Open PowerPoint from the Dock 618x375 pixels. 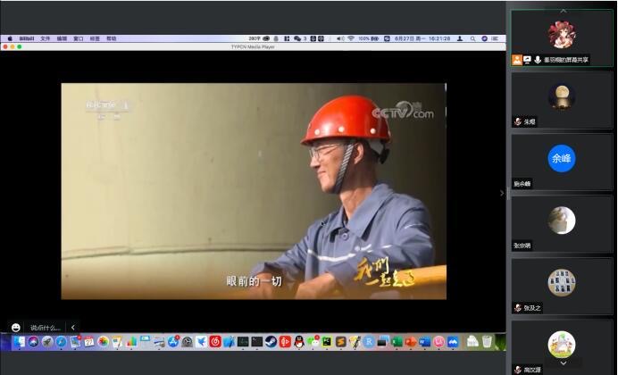click(x=411, y=341)
